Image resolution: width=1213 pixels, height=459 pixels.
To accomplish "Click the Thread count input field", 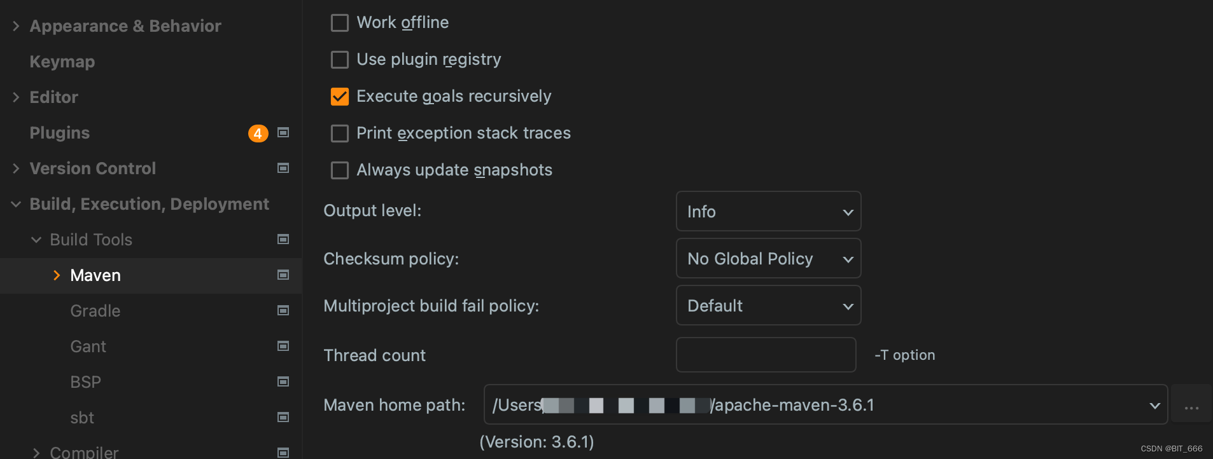I will (x=766, y=355).
